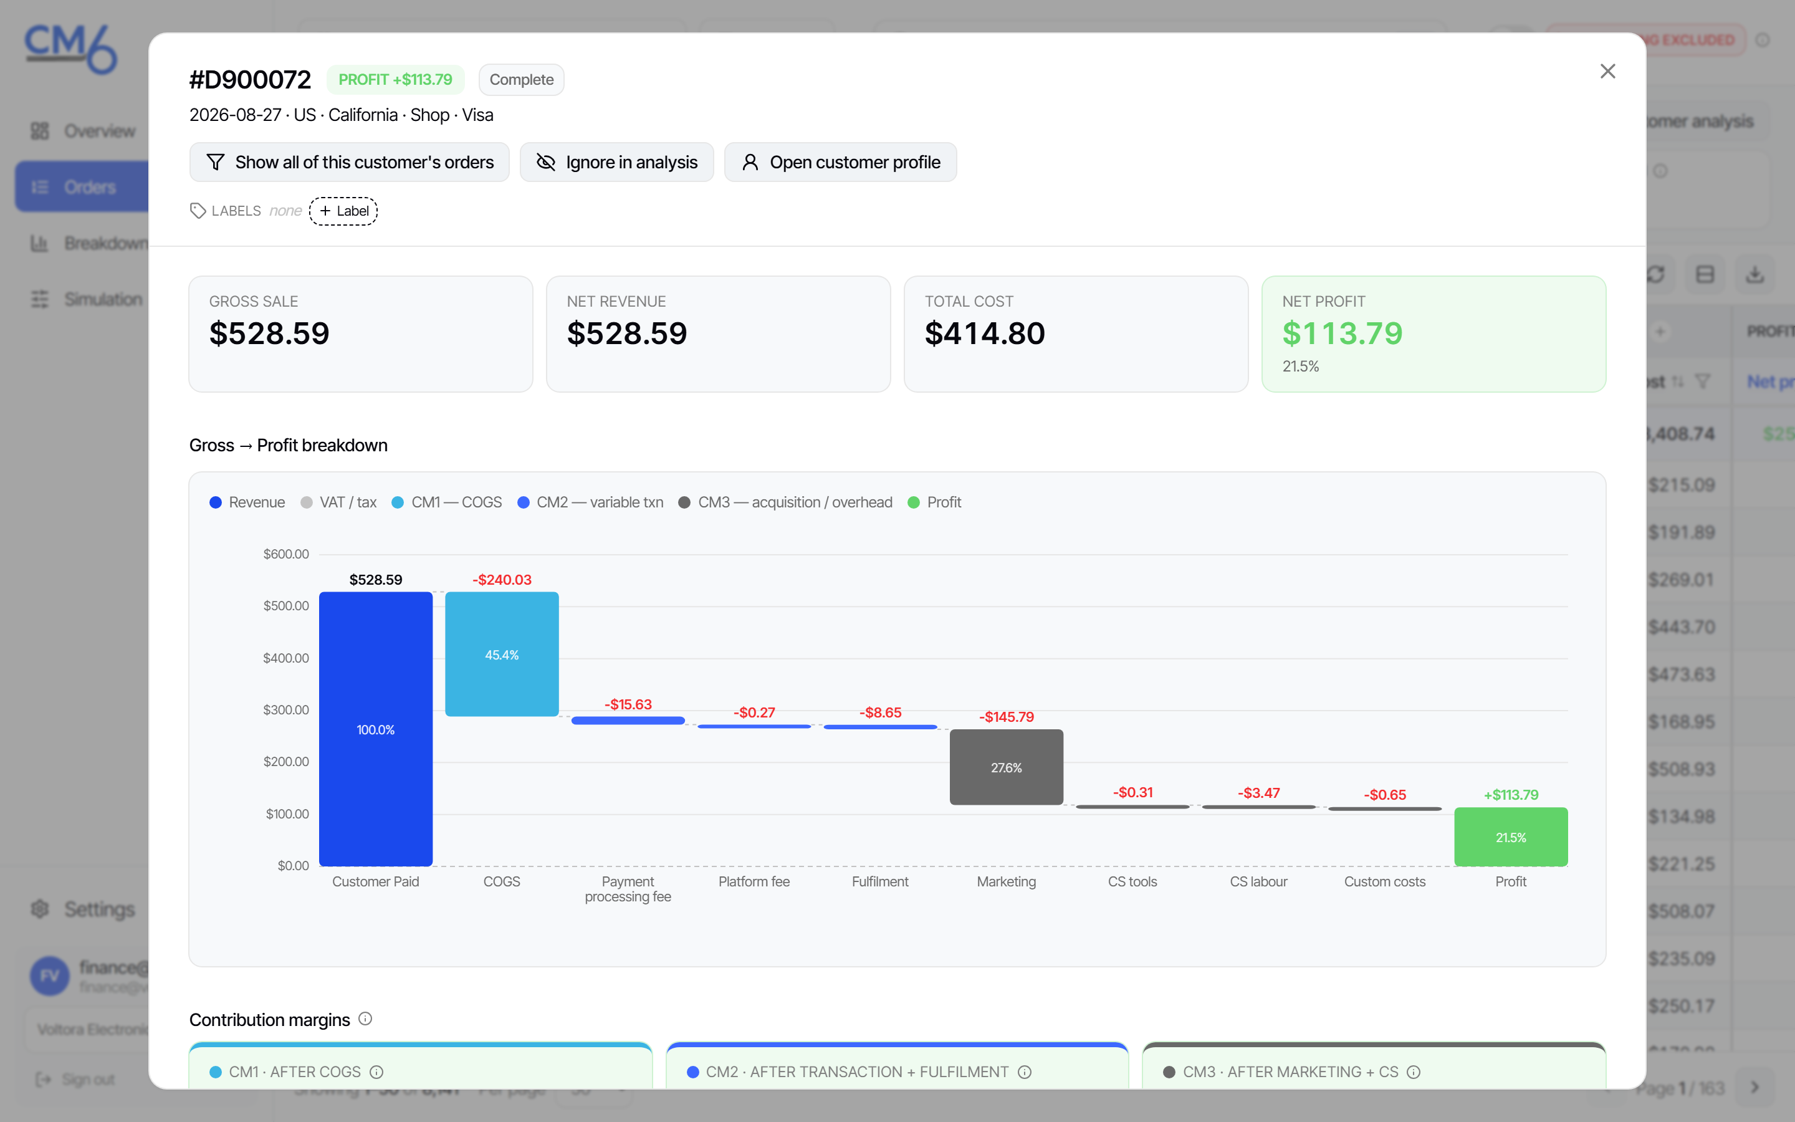Click info icon at top right of background page
Viewport: 1795px width, 1122px height.
tap(1763, 40)
